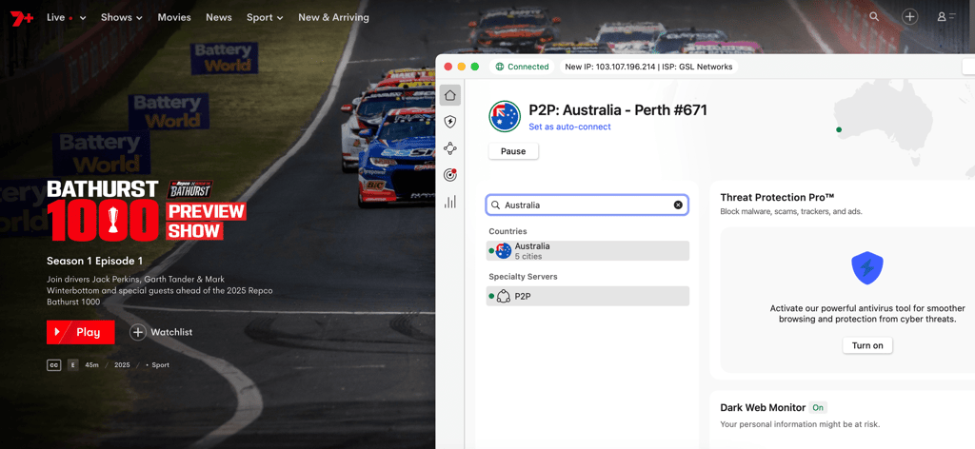Click the Bathurst 1000 Preview Show logo
975x449 pixels.
147,210
